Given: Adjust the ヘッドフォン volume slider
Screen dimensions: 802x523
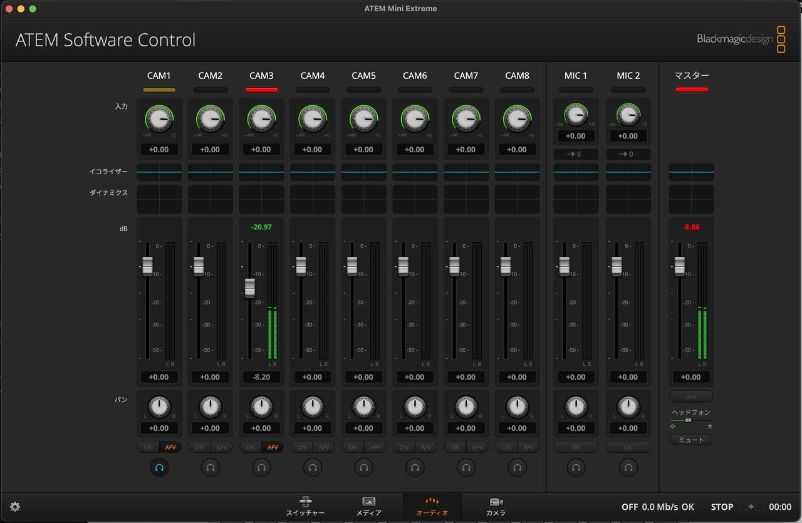Looking at the screenshot, I should (689, 420).
